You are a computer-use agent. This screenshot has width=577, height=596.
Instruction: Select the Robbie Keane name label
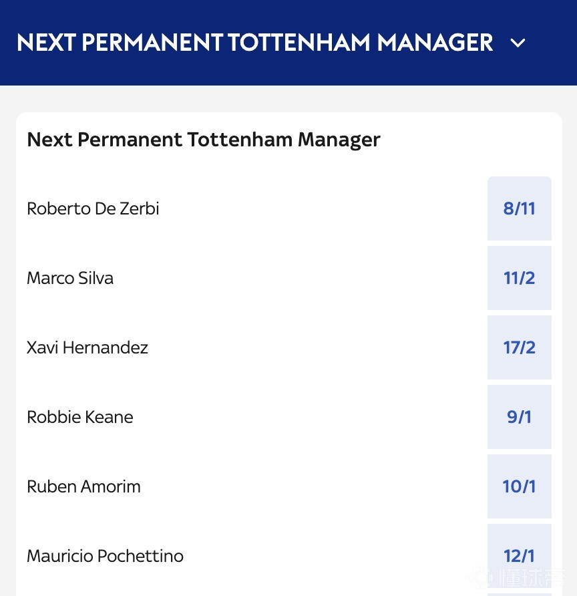(x=80, y=417)
